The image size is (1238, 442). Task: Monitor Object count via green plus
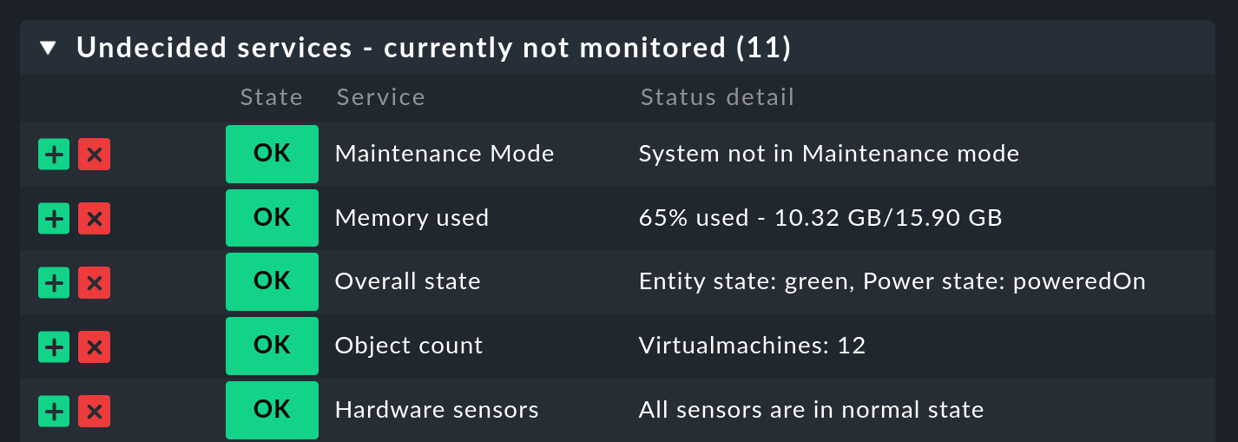(x=54, y=346)
